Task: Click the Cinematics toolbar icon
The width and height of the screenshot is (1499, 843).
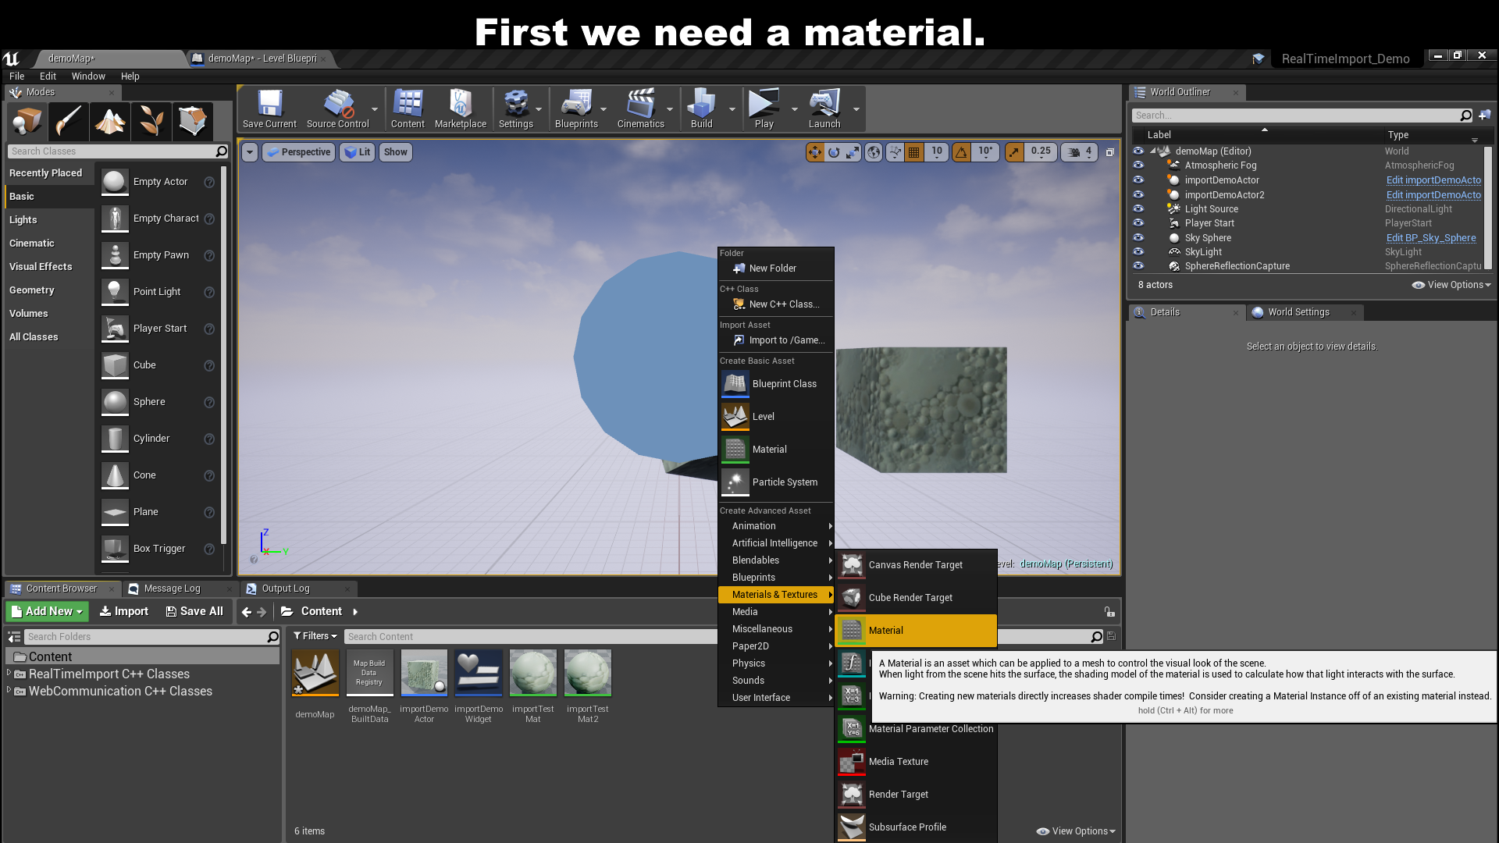Action: (x=640, y=108)
